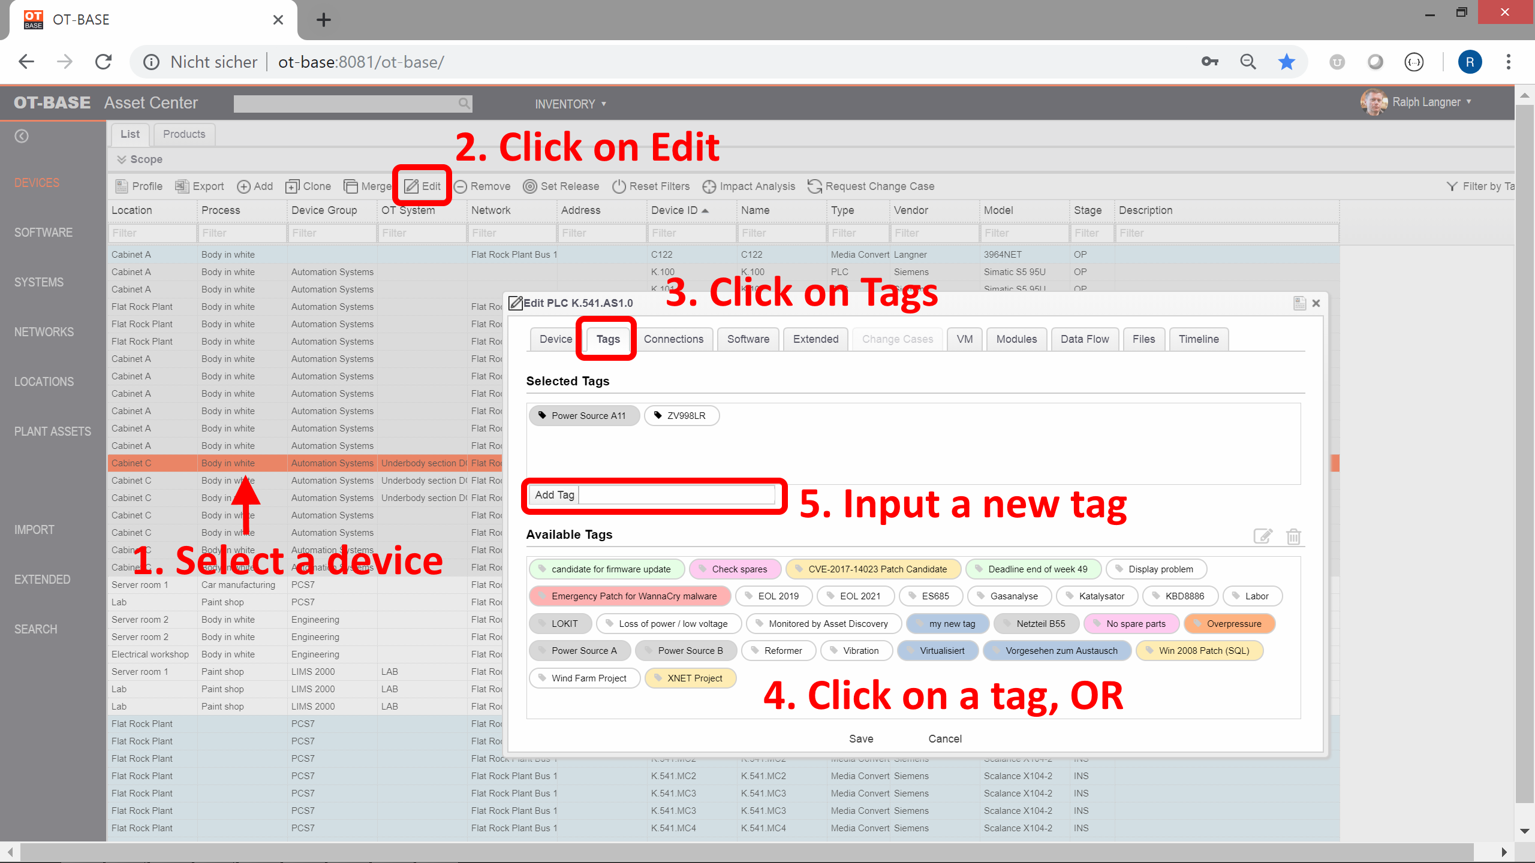Select the Virtualisiert tag
Screen dimensions: 1535x863
938,650
